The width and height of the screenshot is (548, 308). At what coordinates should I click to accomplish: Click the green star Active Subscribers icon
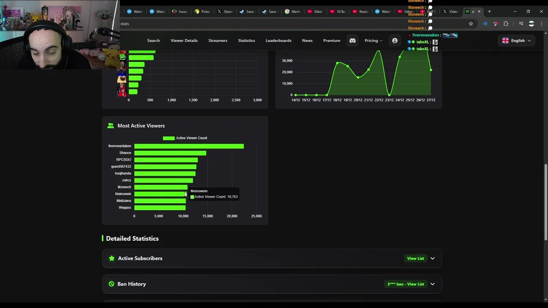click(x=112, y=258)
